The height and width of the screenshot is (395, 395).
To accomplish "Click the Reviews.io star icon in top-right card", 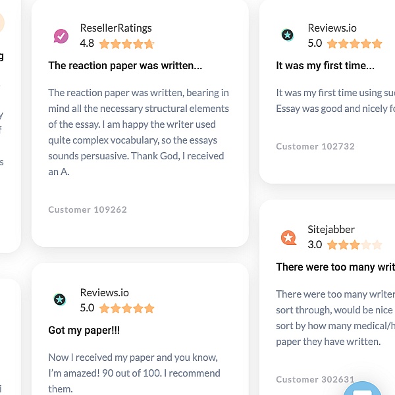I will (287, 35).
